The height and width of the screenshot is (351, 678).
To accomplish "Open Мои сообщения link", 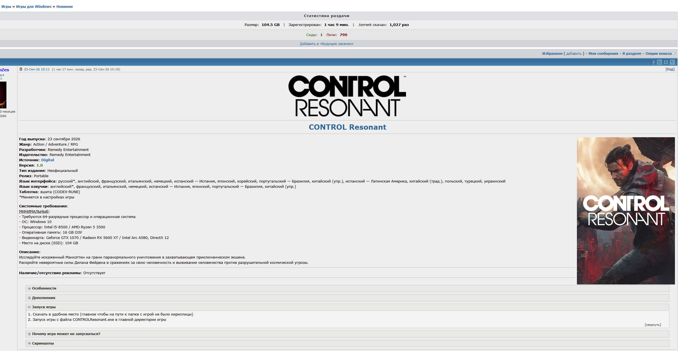I will [603, 53].
